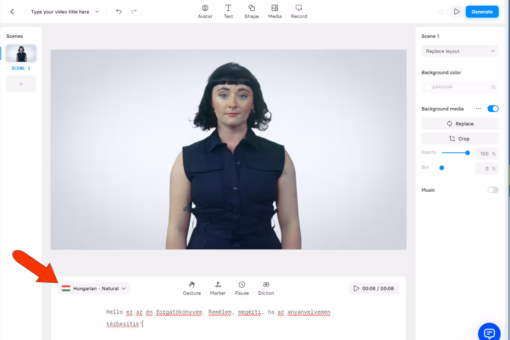Click the background color swatch
The width and height of the screenshot is (510, 340).
coord(427,87)
